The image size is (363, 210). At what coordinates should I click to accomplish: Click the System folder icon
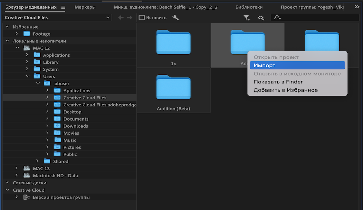(x=37, y=69)
